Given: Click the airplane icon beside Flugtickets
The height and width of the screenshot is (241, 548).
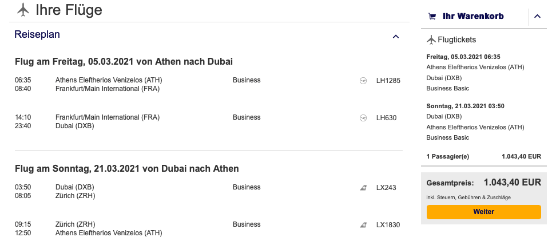Looking at the screenshot, I should click(431, 40).
